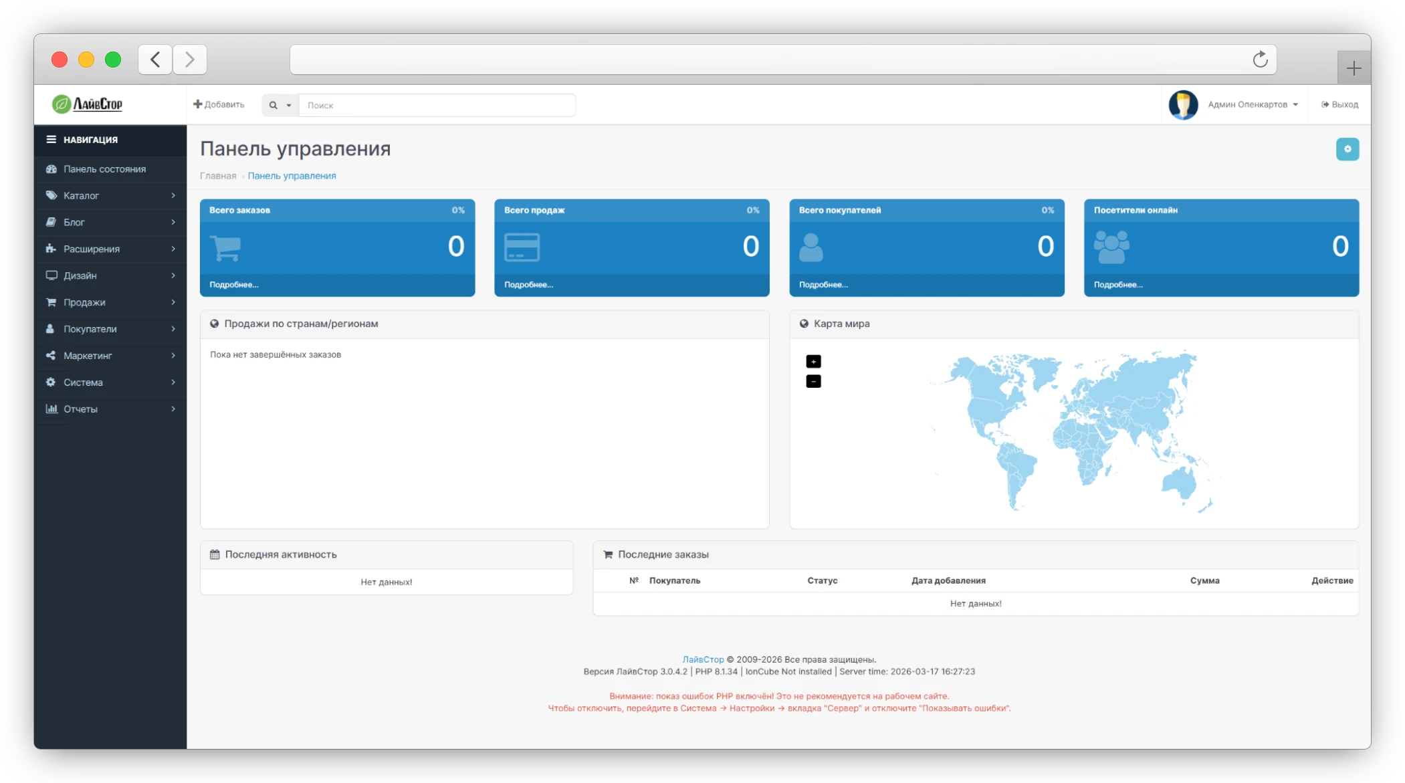Open Подробнее under Всего покупателей
This screenshot has width=1405, height=783.
(x=824, y=285)
